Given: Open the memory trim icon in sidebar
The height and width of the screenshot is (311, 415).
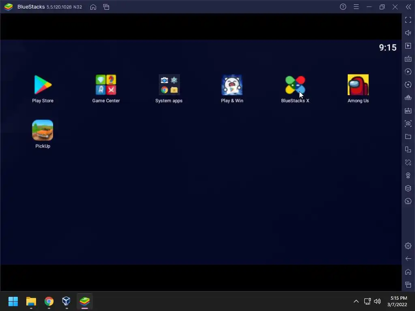Looking at the screenshot, I should coord(408,98).
